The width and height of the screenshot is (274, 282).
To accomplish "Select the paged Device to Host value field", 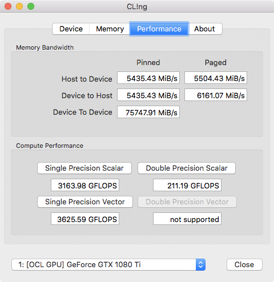I will 216,95.
